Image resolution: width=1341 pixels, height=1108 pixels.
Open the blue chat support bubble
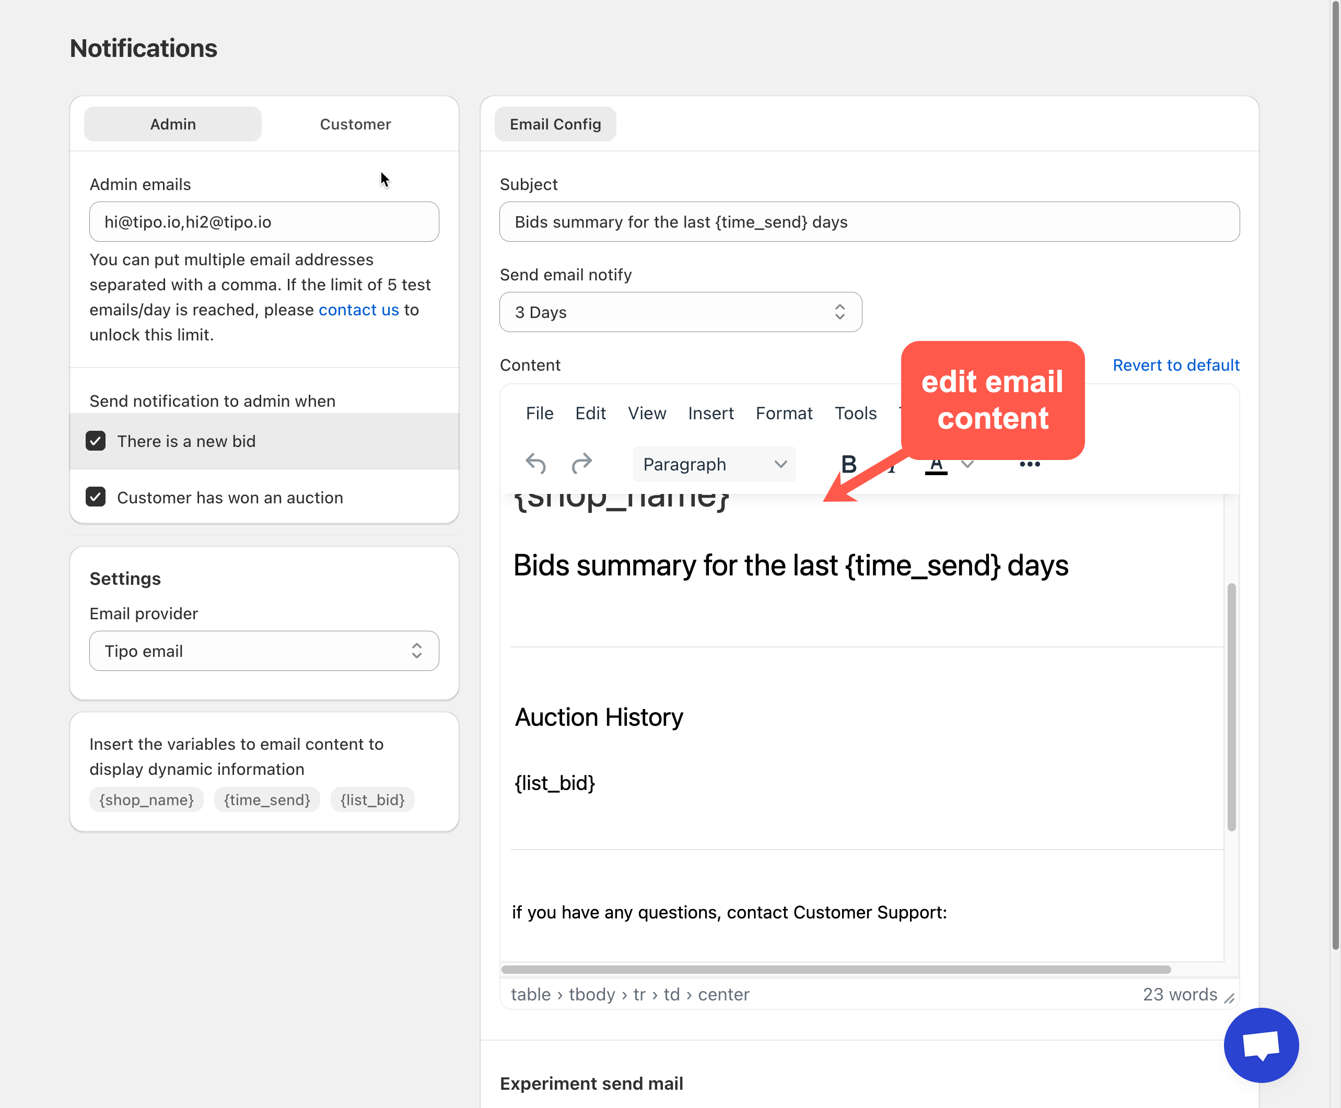pos(1261,1045)
